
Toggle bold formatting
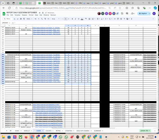[x=72, y=19]
